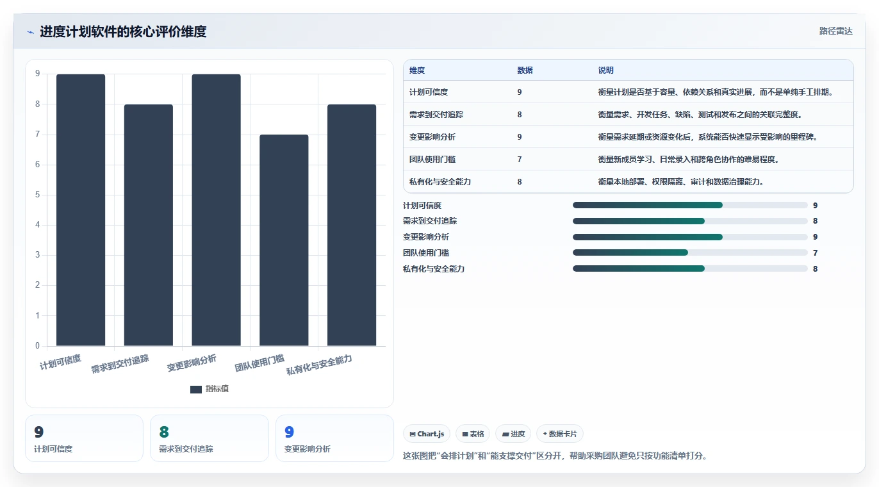Click the 私有化与安全能力 progress bar
Image resolution: width=879 pixels, height=487 pixels.
pos(690,268)
